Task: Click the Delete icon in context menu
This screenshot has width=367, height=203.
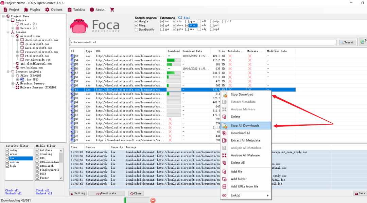Action: tap(224, 117)
